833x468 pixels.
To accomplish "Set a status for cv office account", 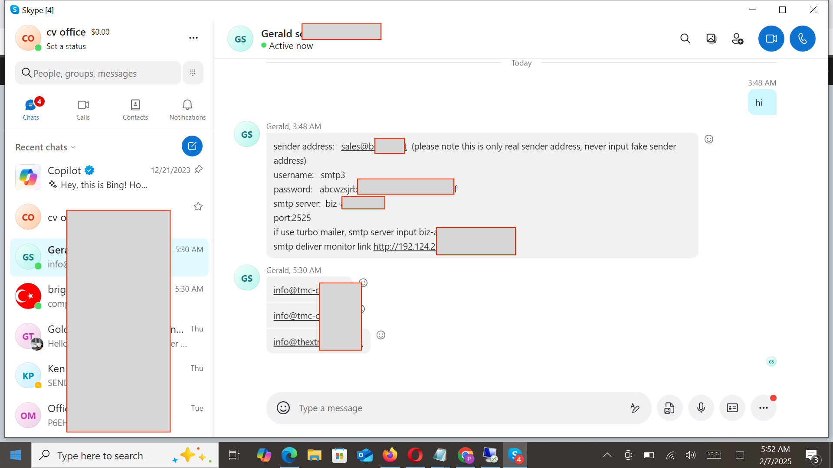I will (x=66, y=46).
